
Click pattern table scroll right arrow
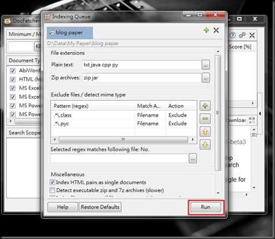(x=193, y=139)
